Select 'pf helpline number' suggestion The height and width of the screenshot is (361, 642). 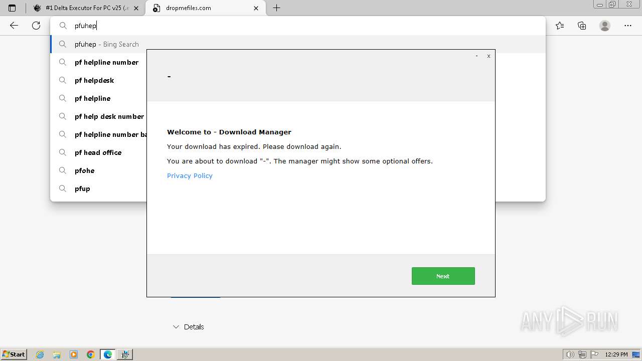[106, 62]
